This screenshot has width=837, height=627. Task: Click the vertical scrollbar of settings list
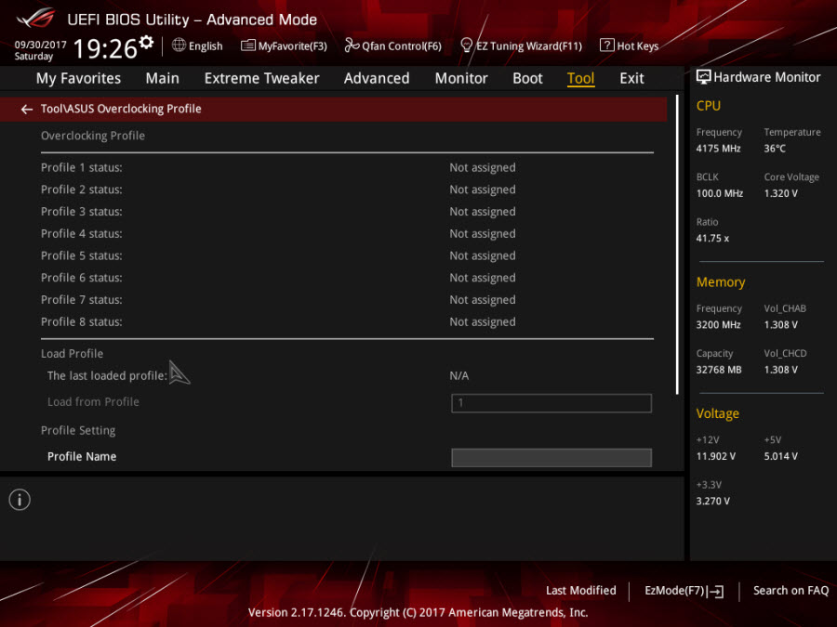pyautogui.click(x=677, y=244)
